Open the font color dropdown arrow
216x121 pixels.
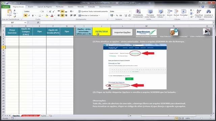(x=54, y=15)
